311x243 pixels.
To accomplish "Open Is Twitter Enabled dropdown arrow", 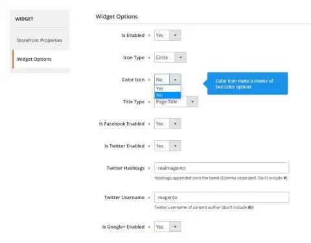I will coord(175,146).
